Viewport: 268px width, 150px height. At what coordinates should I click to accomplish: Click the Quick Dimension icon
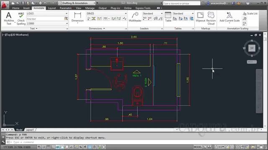99,18
